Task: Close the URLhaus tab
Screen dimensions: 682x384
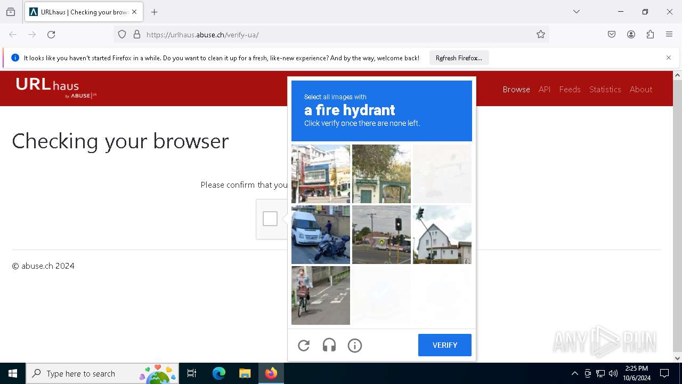Action: coord(134,12)
